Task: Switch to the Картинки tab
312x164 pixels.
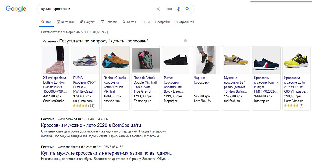Action: (x=65, y=22)
